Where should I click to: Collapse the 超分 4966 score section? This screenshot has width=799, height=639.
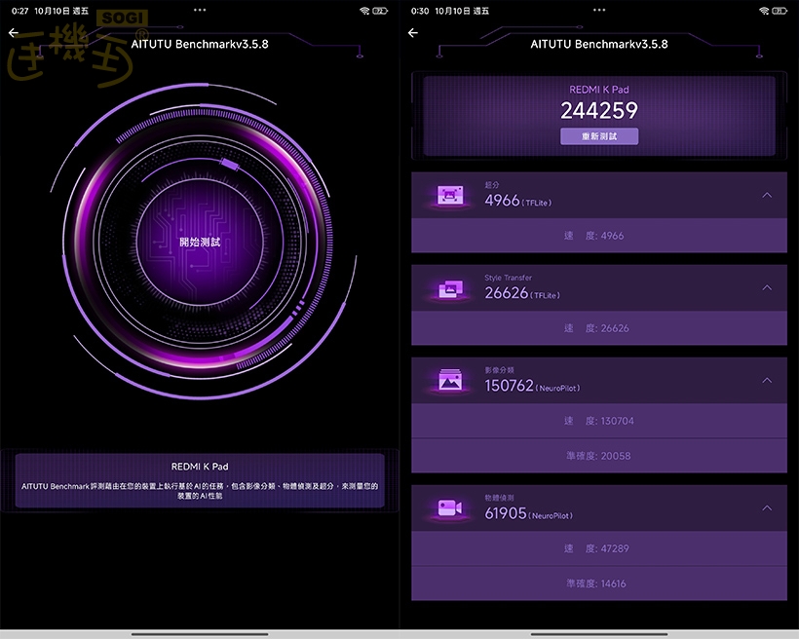click(x=767, y=196)
